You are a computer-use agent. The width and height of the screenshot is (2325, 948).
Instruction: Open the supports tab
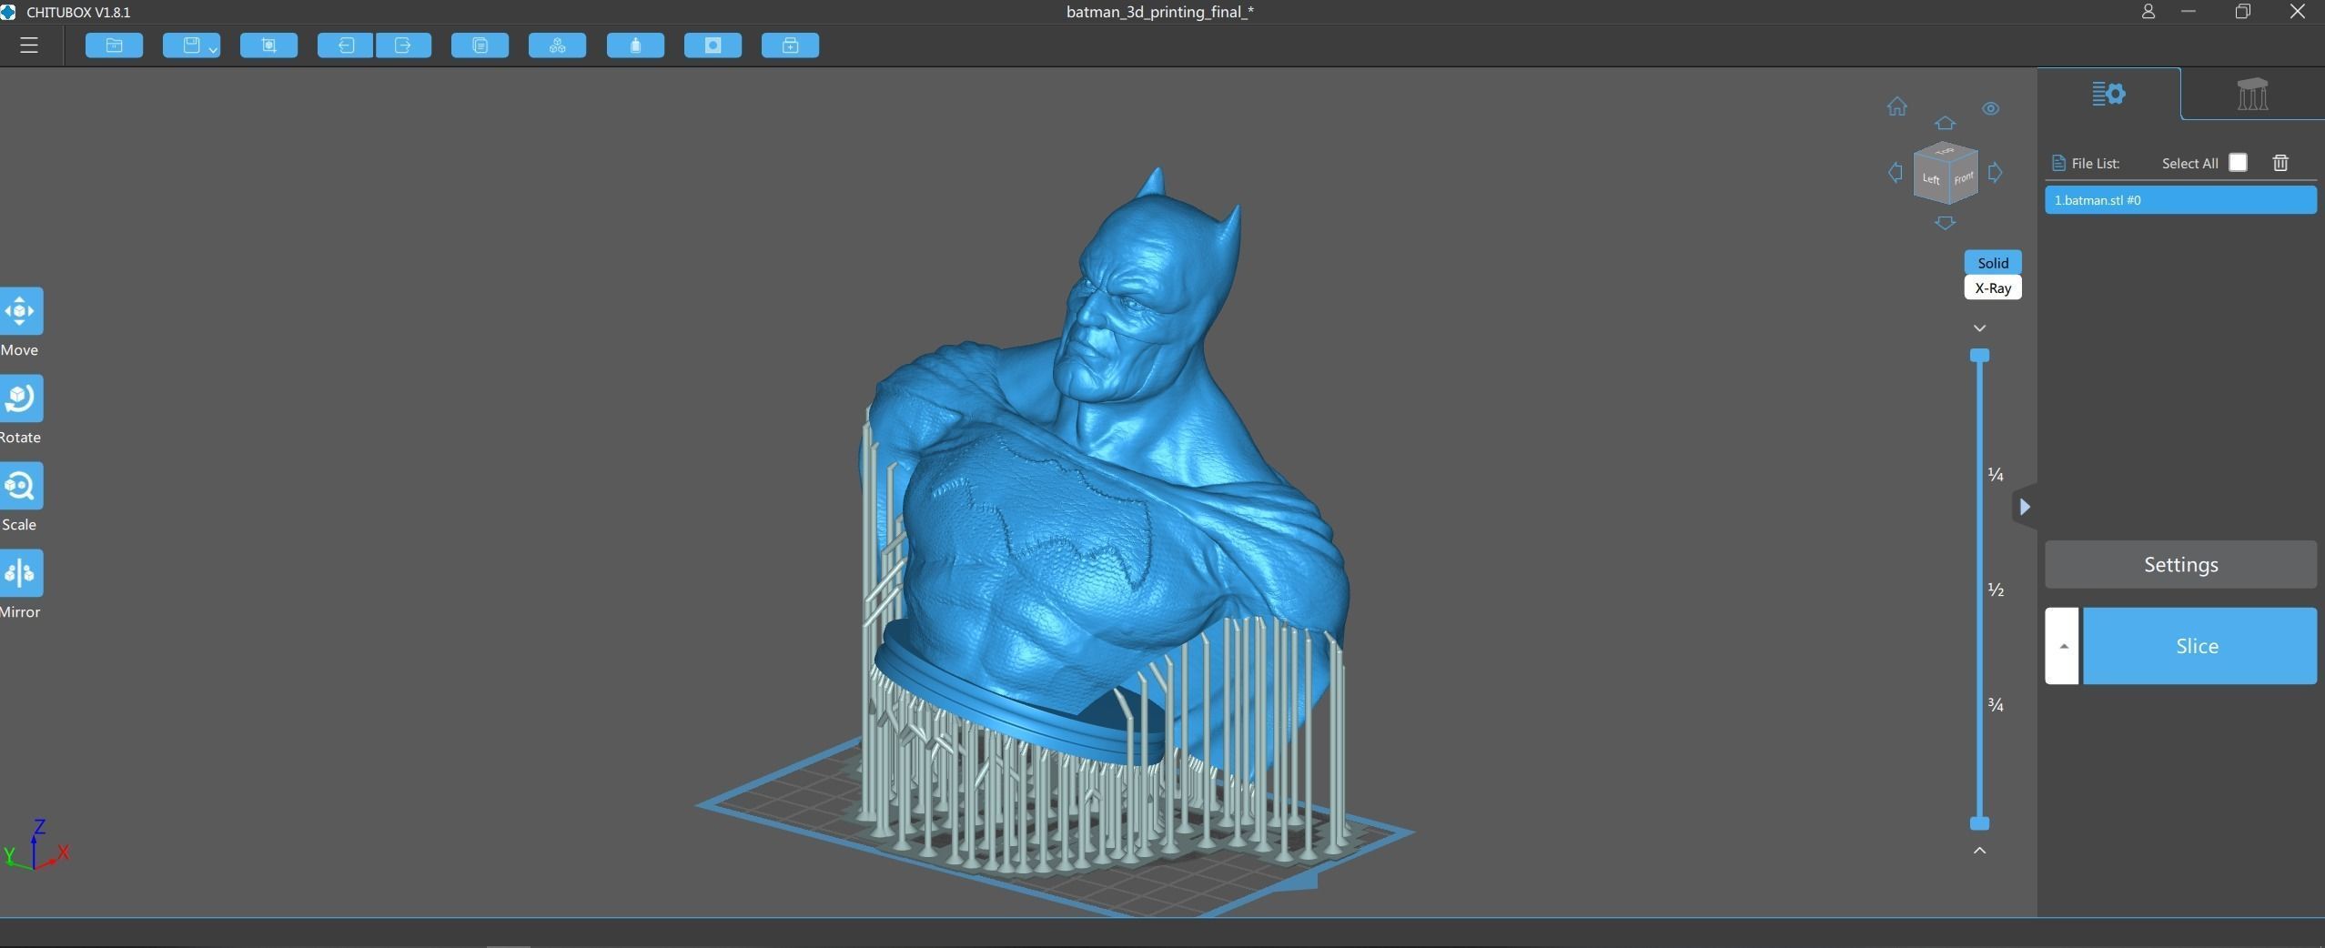pos(2252,94)
